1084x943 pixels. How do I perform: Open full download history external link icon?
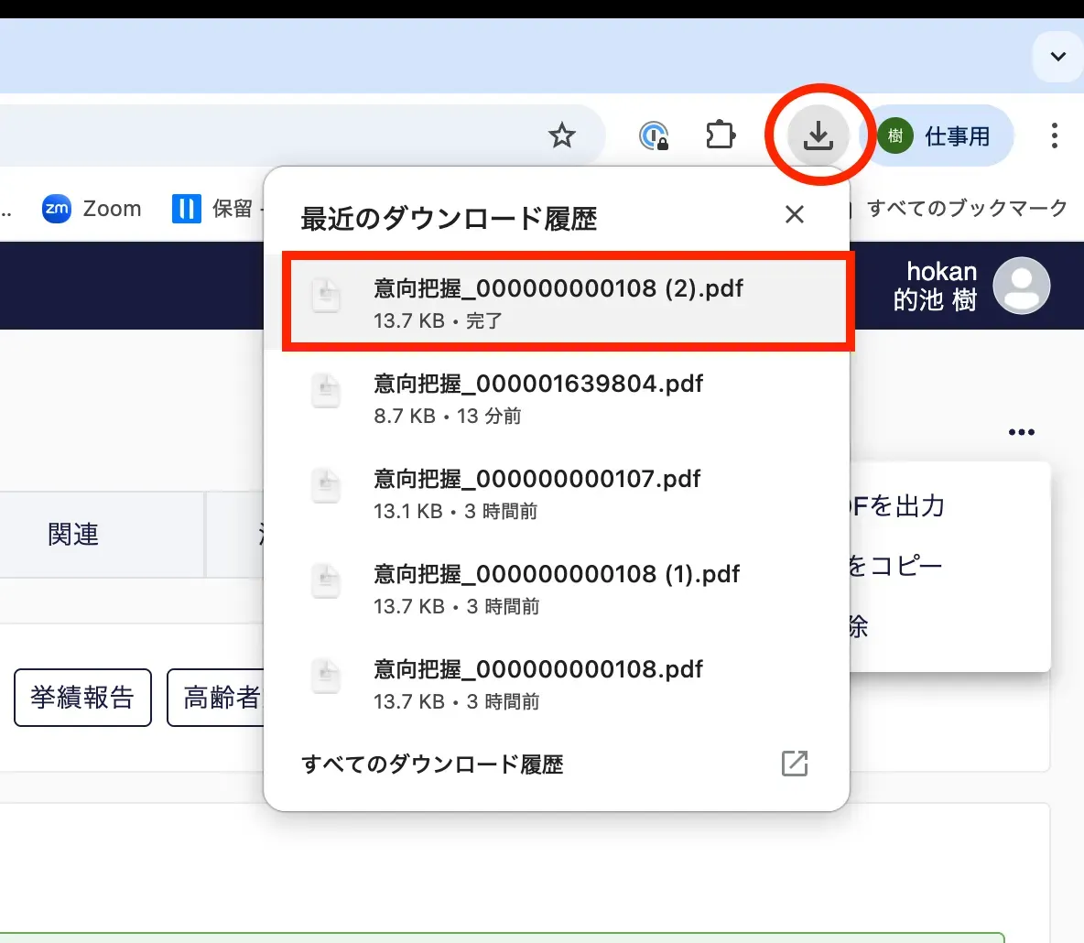[x=794, y=764]
